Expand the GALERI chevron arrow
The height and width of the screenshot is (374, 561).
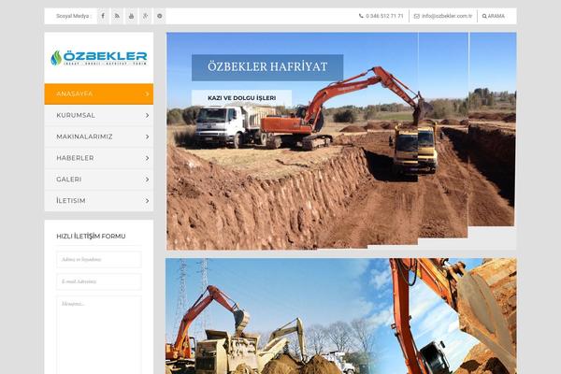pos(147,180)
